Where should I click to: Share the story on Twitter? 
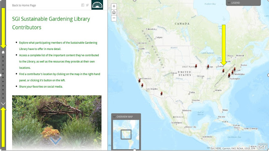click(x=87, y=5)
